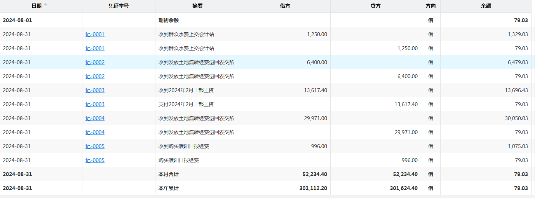535x199 pixels.
Task: Click the 余额 column header
Action: click(486, 6)
